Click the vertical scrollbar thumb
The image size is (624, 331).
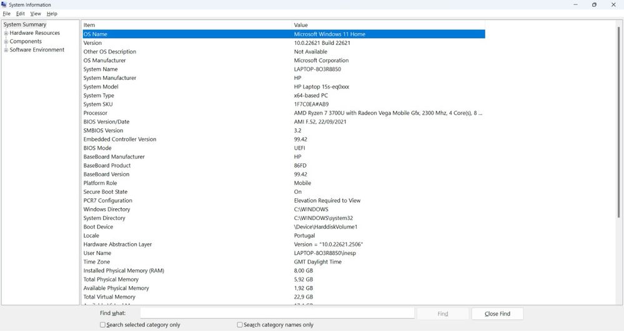[x=619, y=121]
